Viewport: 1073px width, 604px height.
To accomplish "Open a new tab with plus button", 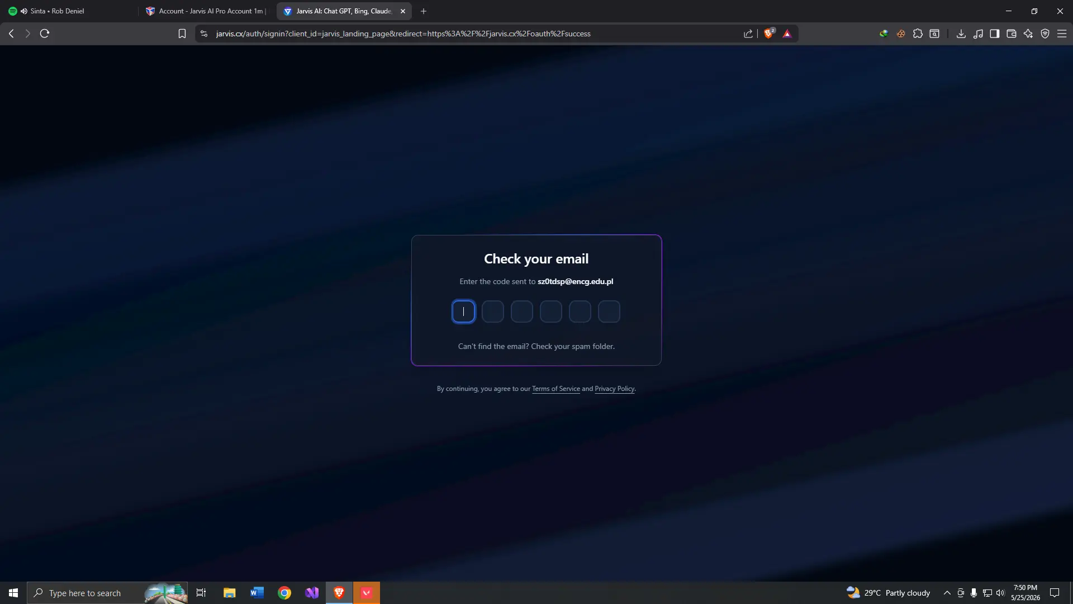I will 424,11.
